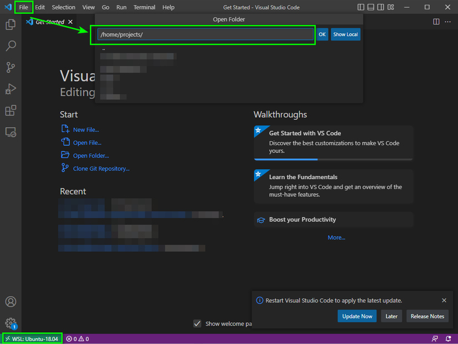Open the Source Control view icon
458x344 pixels.
11,68
